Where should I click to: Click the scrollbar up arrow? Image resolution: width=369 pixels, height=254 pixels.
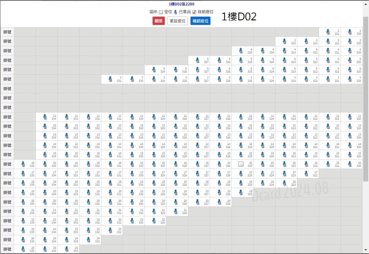point(366,4)
